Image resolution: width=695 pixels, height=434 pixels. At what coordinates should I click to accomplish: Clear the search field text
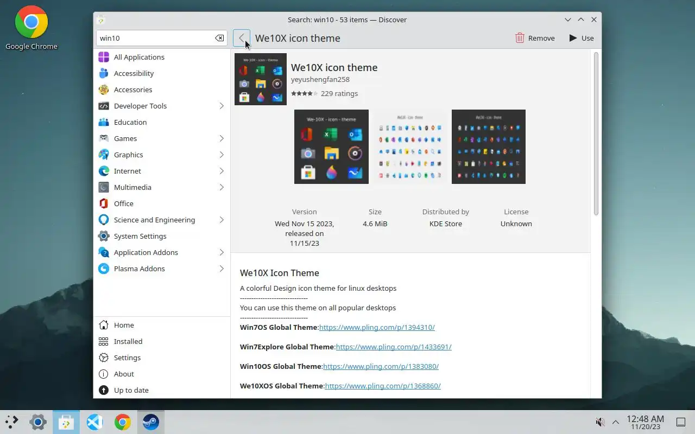[x=219, y=38]
